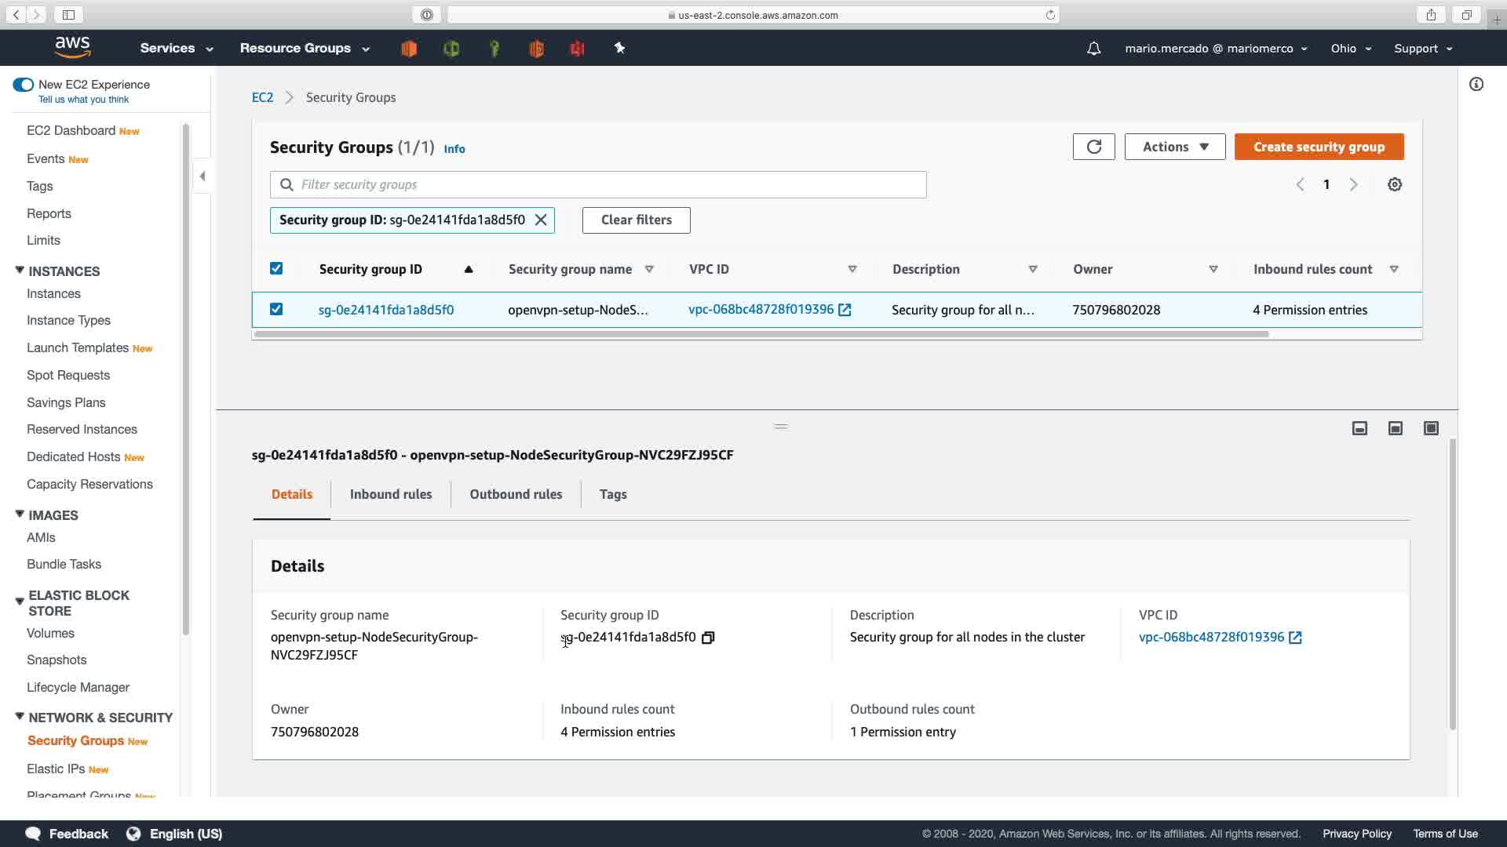Remove the security group ID filter chip
The width and height of the screenshot is (1507, 847).
(541, 220)
